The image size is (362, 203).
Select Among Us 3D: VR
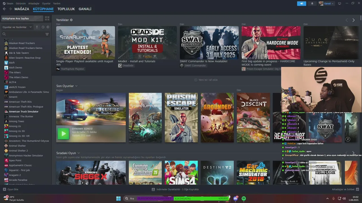[19, 136]
